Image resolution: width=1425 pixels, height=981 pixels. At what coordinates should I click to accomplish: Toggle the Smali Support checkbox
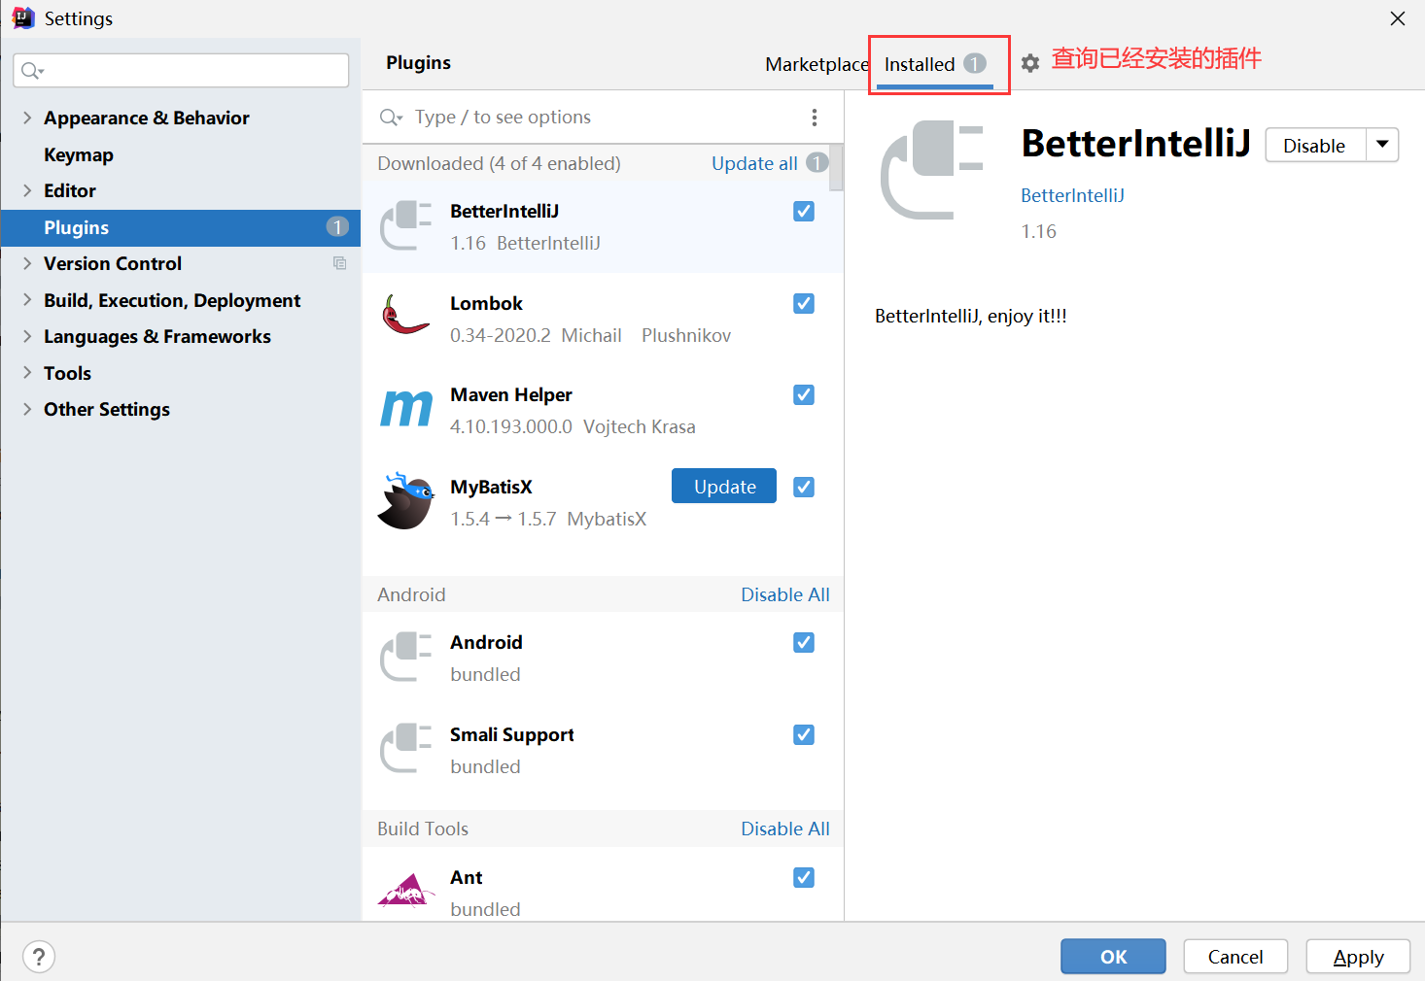coord(804,734)
